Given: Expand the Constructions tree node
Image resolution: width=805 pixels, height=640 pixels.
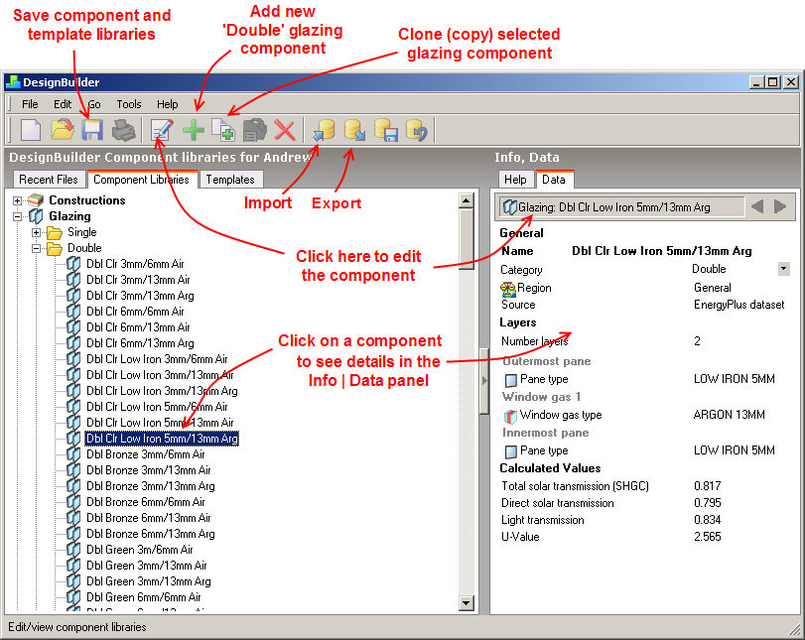Looking at the screenshot, I should (x=17, y=200).
